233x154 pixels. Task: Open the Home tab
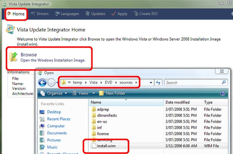pyautogui.click(x=16, y=14)
